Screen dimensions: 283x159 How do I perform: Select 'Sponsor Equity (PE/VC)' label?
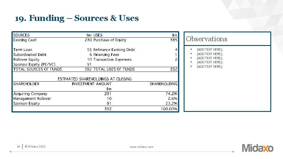(34, 64)
